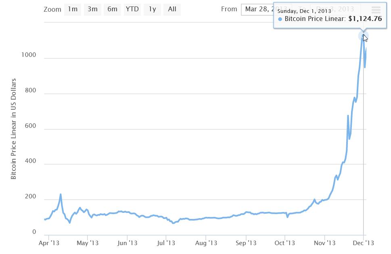The height and width of the screenshot is (254, 391).
Task: Click the Dec '13 axis label
Action: coord(363,243)
